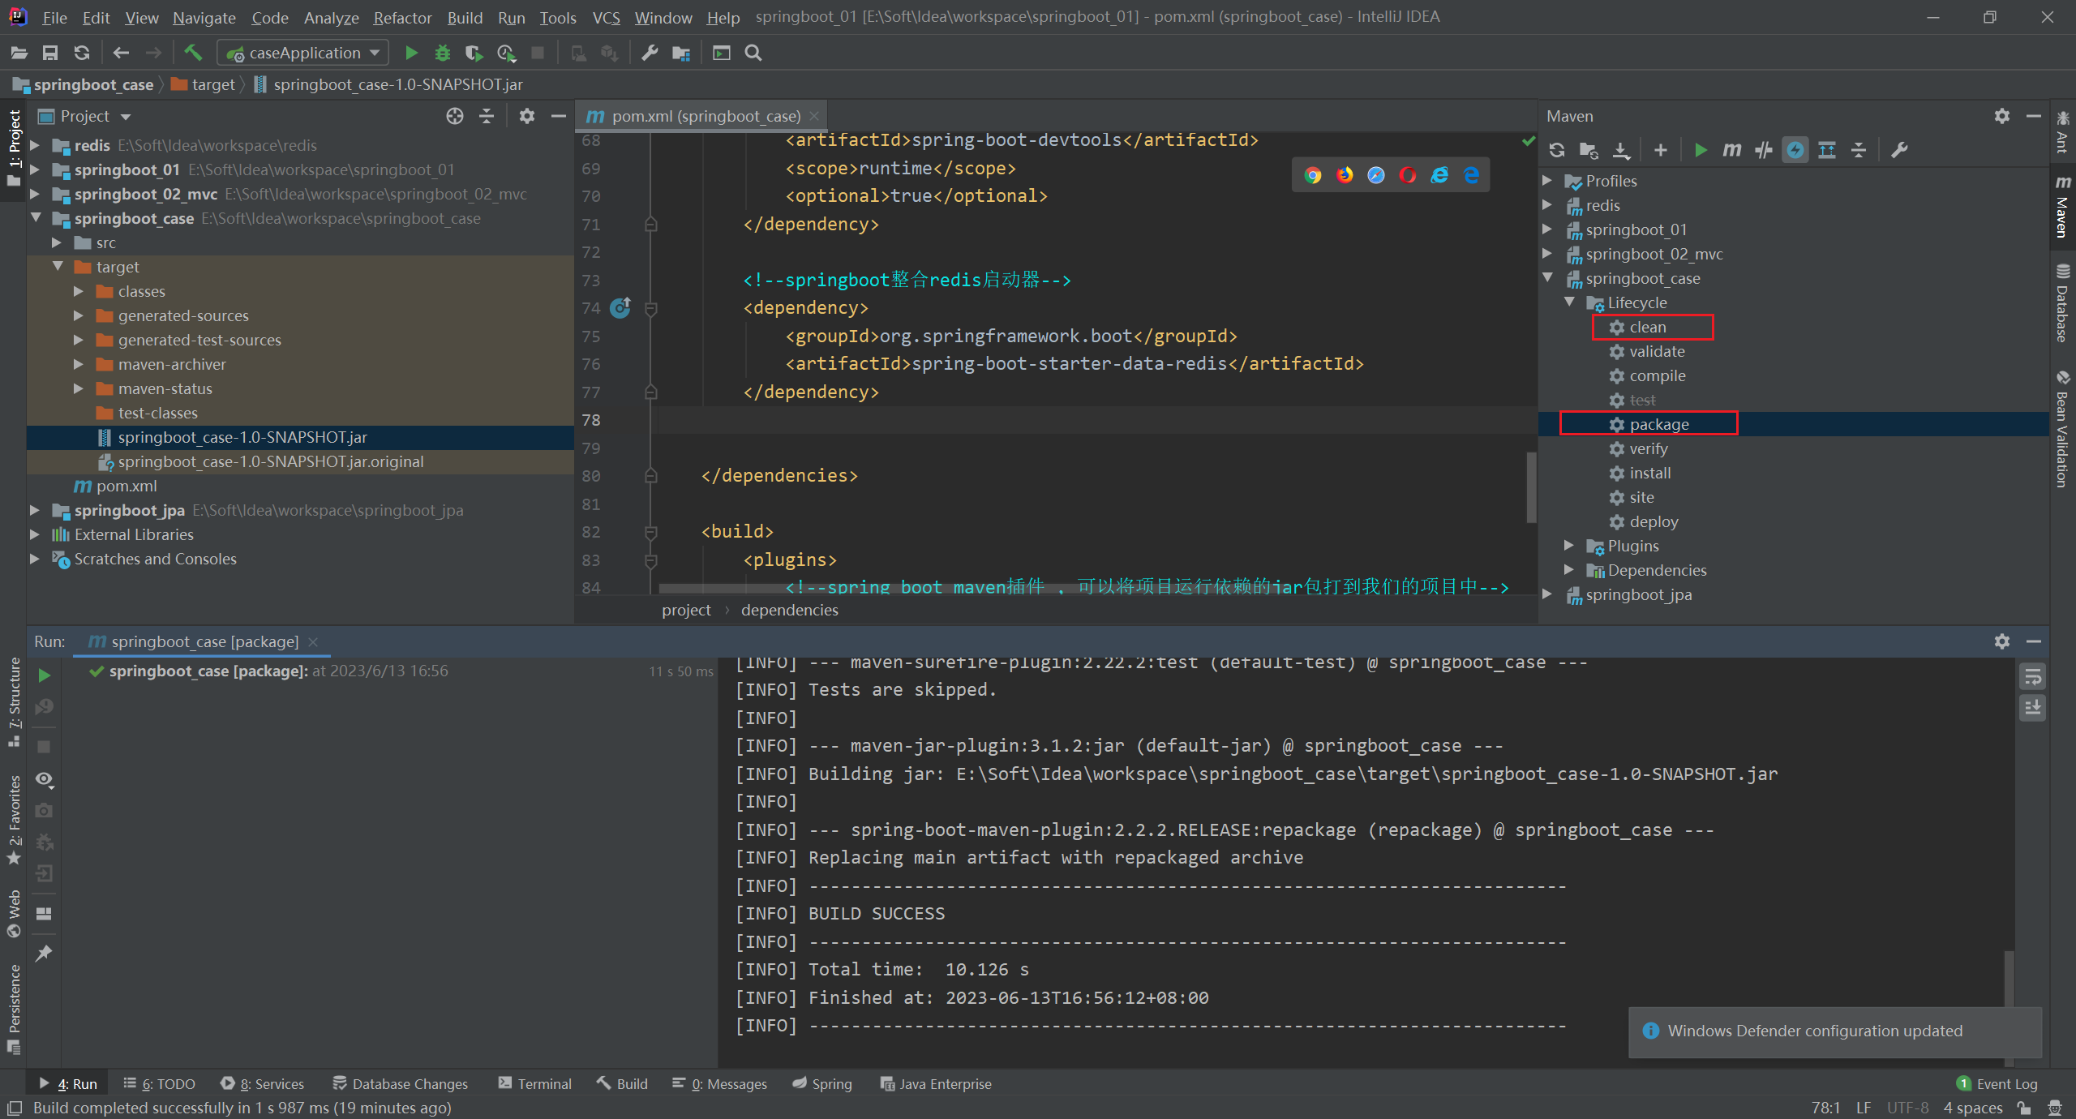This screenshot has height=1119, width=2076.
Task: Click 'target' in navigation breadcrumb
Action: tap(204, 84)
